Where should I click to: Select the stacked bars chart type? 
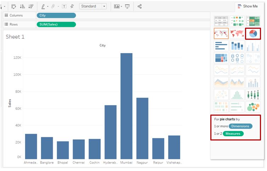pos(237,46)
